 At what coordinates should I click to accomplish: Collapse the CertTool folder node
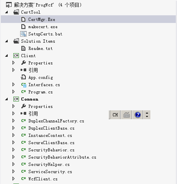(x=6, y=12)
